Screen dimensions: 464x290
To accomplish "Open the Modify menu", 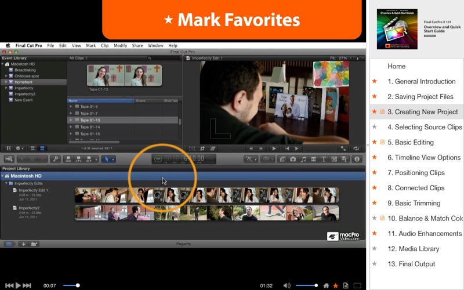I will point(121,46).
